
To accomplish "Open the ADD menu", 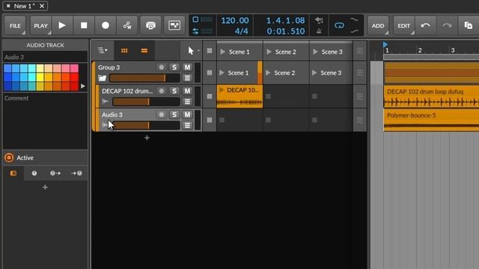I will pos(378,25).
